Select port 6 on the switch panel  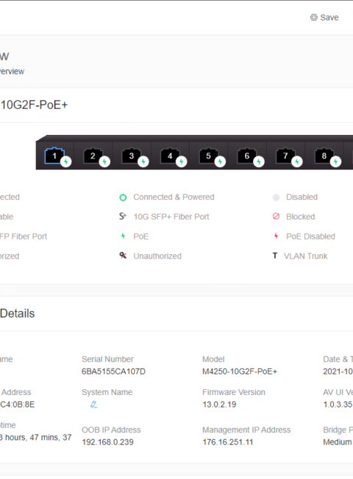247,155
